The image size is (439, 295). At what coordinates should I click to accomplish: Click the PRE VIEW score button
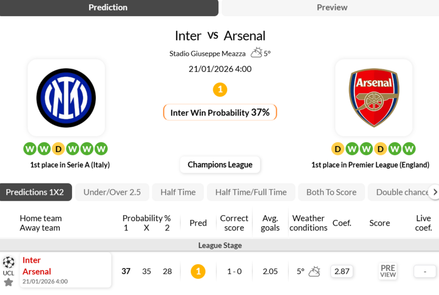click(388, 272)
